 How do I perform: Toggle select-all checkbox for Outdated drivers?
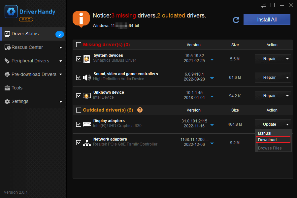(79, 110)
